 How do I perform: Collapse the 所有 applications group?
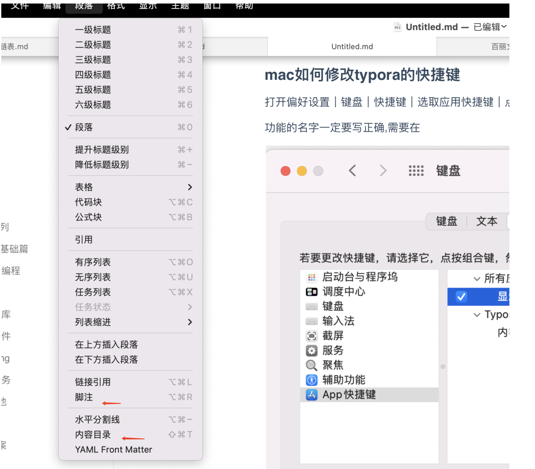[477, 279]
